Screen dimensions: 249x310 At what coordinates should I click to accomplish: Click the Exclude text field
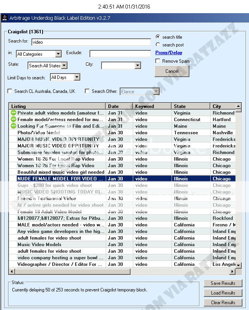[x=120, y=53]
